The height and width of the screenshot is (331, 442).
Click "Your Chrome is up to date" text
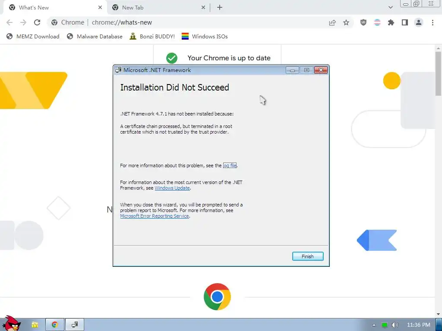point(229,58)
